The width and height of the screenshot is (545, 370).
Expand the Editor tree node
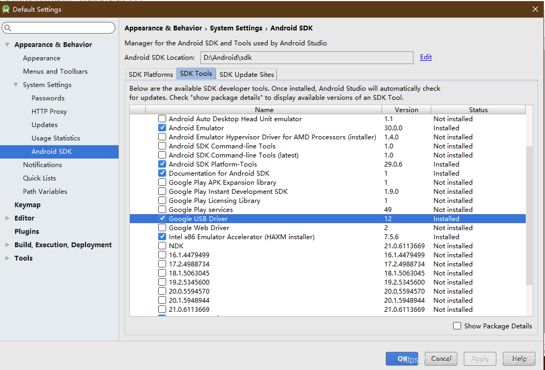coord(7,218)
